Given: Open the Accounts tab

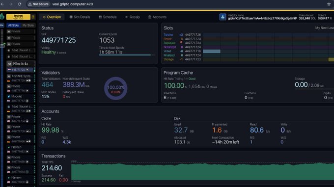Looking at the screenshot, I should click(157, 17).
